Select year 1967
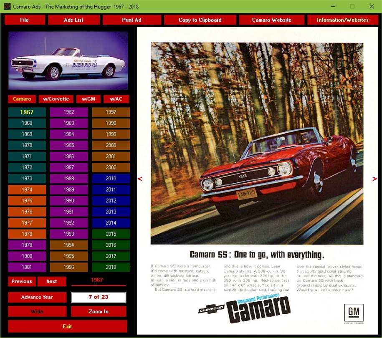The height and width of the screenshot is (338, 382). (27, 112)
